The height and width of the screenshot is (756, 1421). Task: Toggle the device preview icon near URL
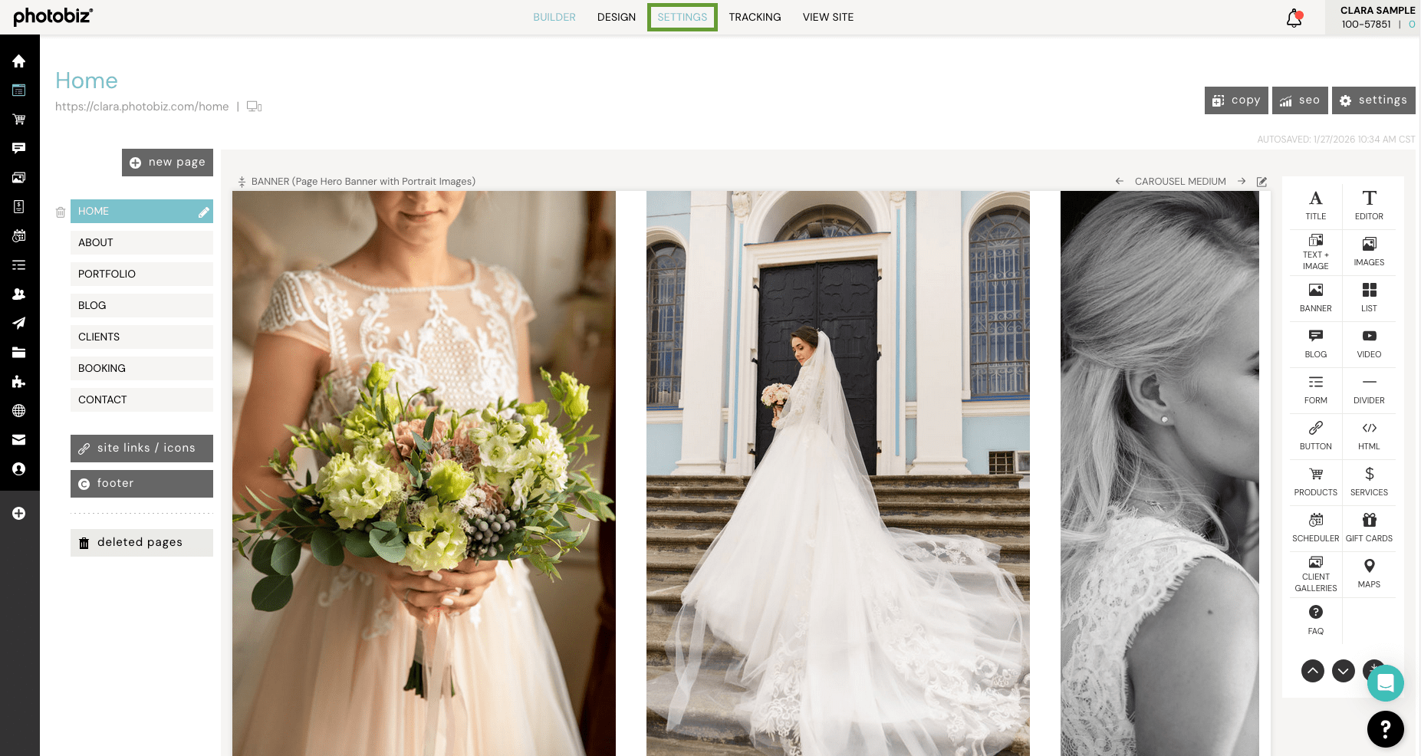tap(254, 107)
